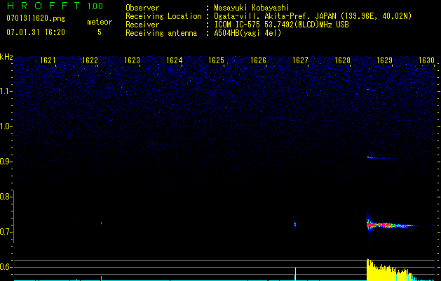Viewport: 441px width, 281px height.
Task: Click the 1624 time marker
Action: coord(175,60)
